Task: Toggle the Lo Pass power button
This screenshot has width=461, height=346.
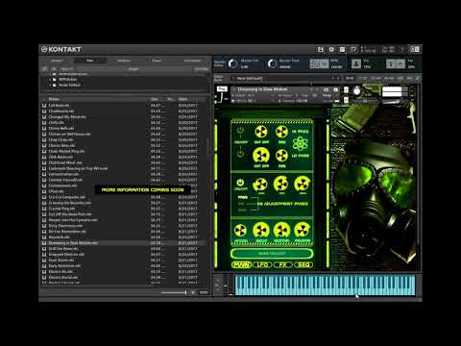Action: point(240,154)
